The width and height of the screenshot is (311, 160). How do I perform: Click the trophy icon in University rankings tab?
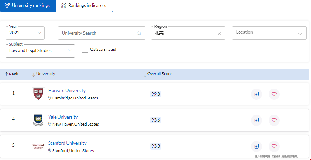[7, 5]
